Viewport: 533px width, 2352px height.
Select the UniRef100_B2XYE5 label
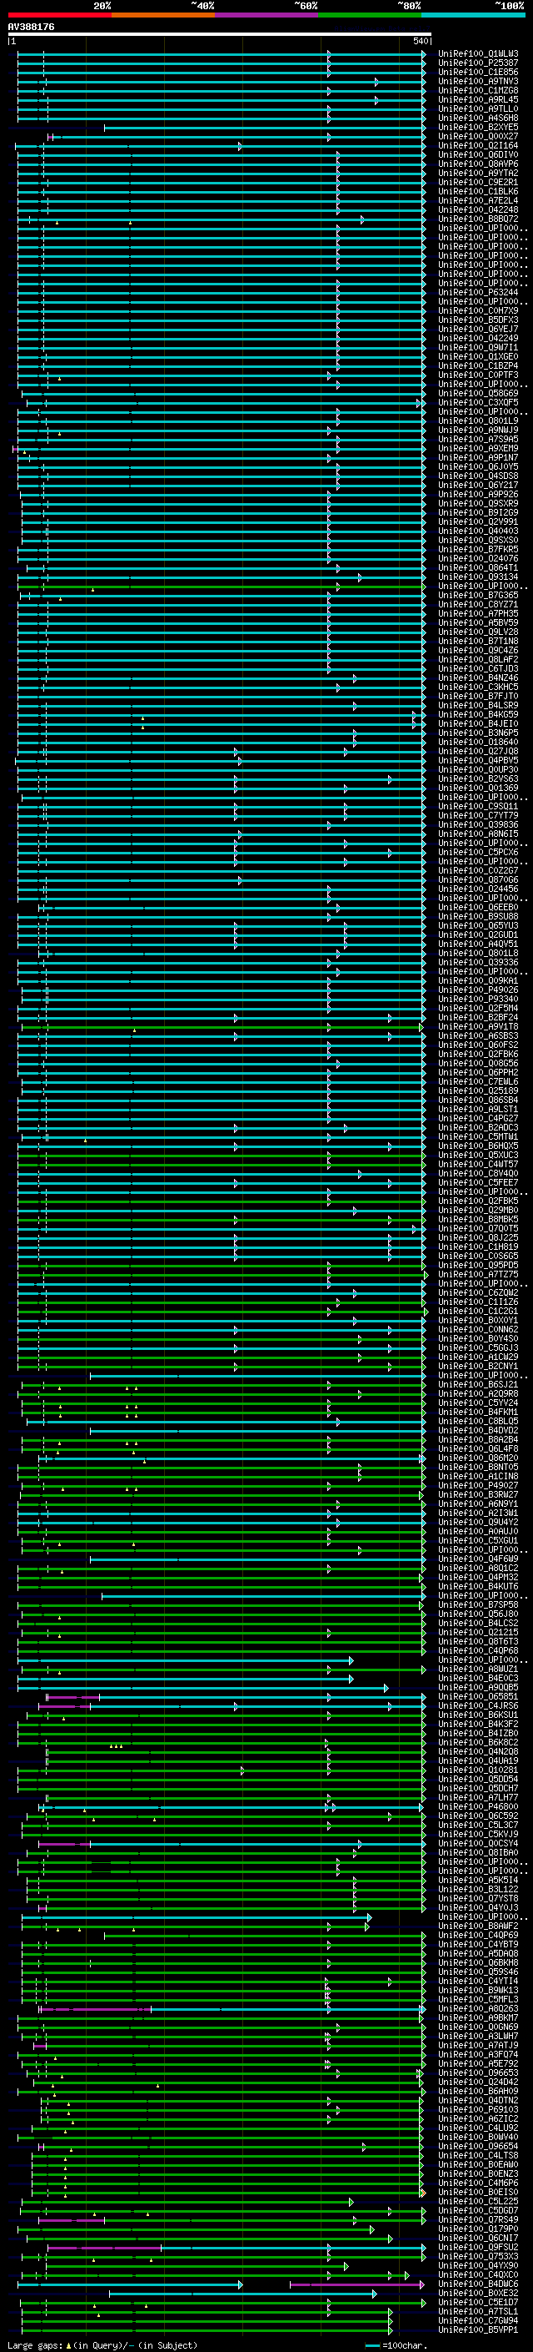478,127
